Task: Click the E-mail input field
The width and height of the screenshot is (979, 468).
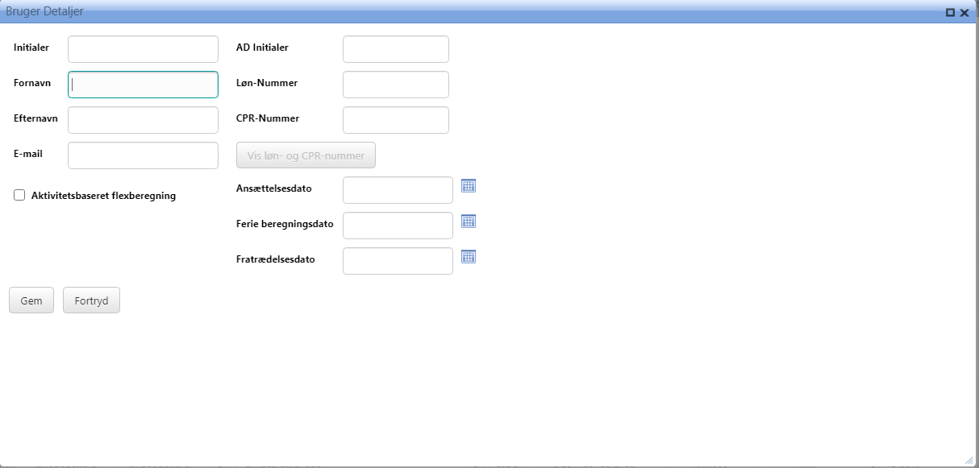Action: [143, 155]
